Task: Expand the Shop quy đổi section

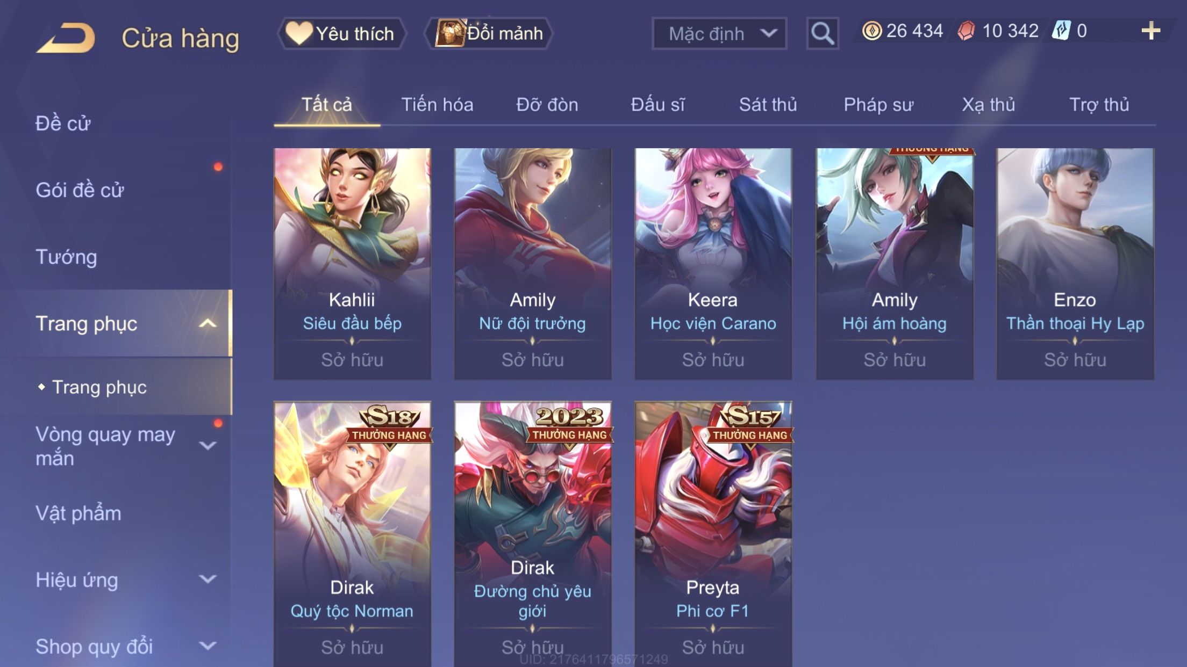Action: click(x=208, y=646)
